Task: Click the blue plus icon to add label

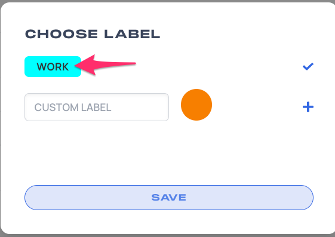Action: 308,107
